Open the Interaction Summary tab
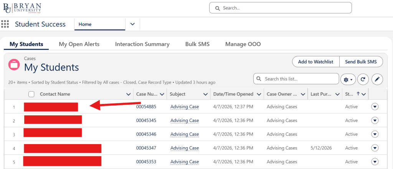Viewport: 393px width, 169px height. [x=142, y=44]
